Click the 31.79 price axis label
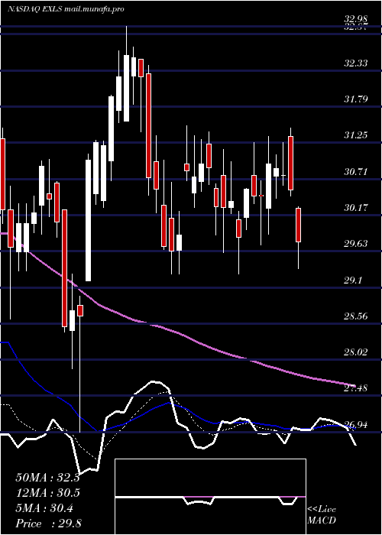The image size is (382, 535). pos(356,99)
